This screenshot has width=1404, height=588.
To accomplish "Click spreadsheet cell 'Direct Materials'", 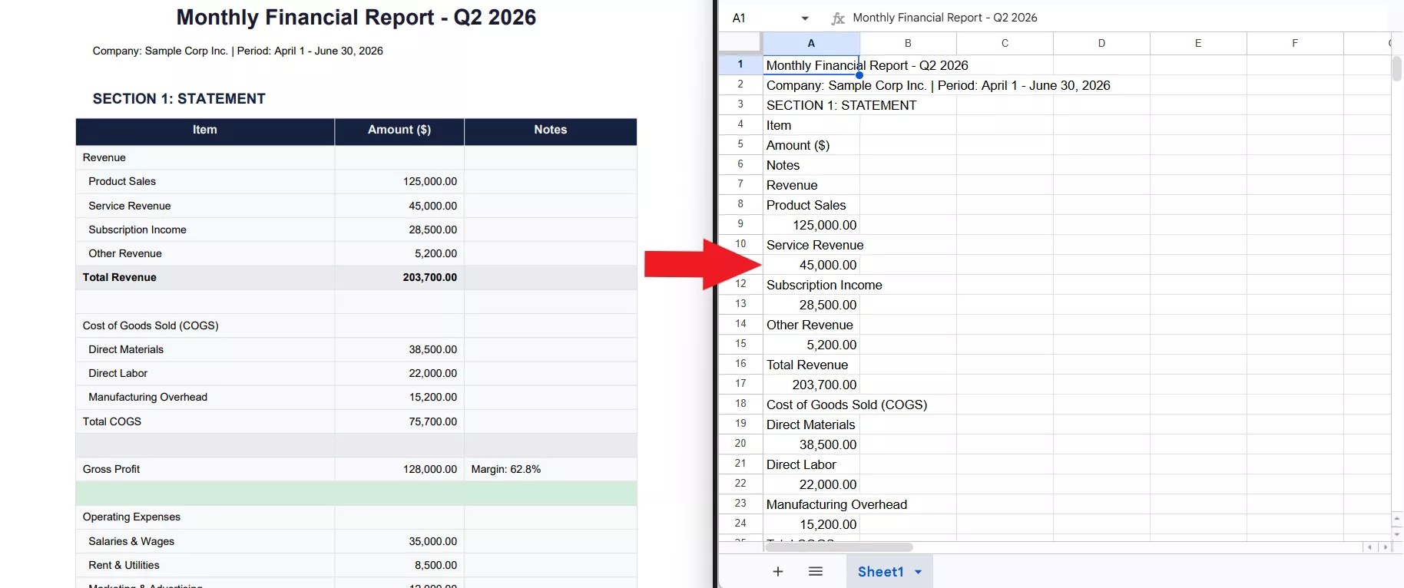I will tap(811, 424).
